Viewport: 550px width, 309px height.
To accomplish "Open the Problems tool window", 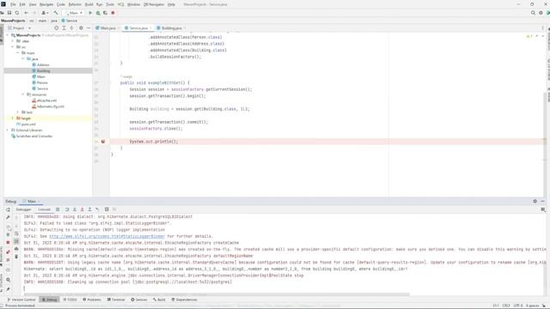I will pyautogui.click(x=92, y=300).
